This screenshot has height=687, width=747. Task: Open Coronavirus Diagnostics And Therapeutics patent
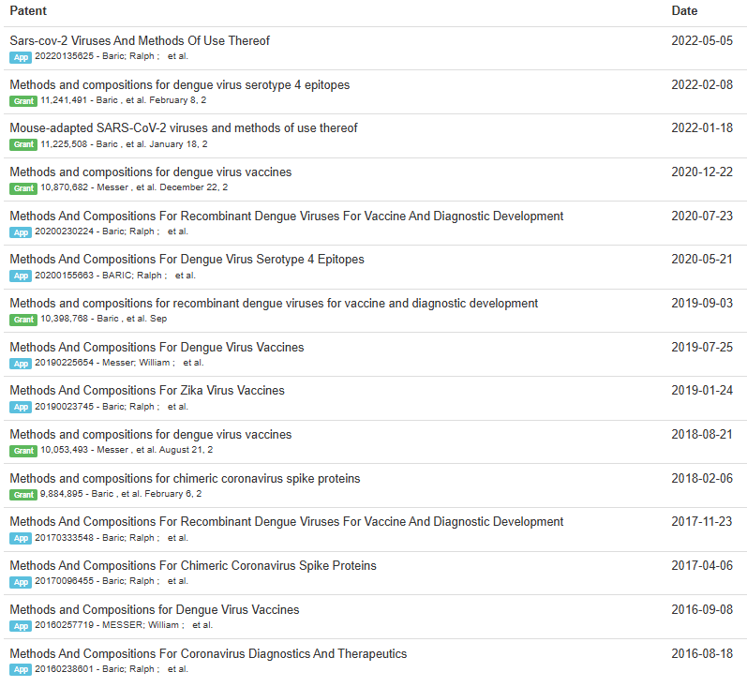[208, 653]
